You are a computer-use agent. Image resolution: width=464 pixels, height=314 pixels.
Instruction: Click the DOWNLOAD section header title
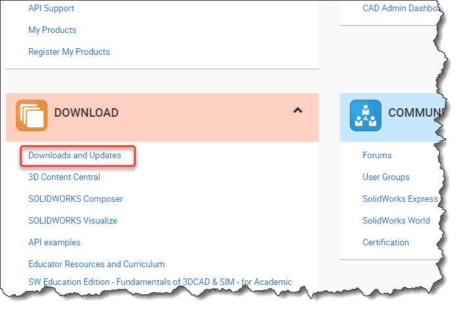[x=86, y=113]
